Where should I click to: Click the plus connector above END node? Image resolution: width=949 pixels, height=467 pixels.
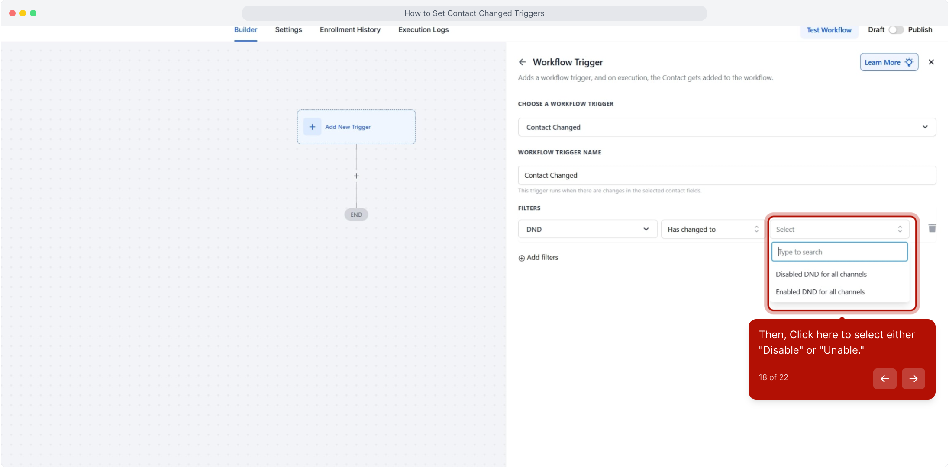356,176
